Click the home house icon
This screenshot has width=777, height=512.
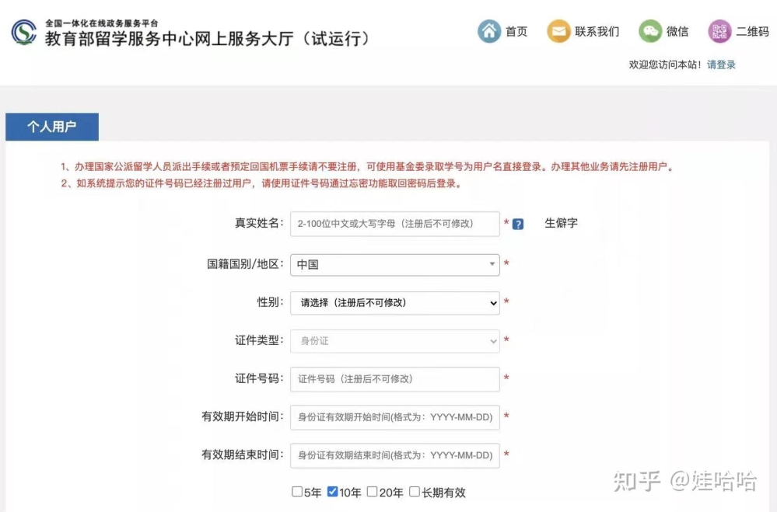[x=489, y=31]
